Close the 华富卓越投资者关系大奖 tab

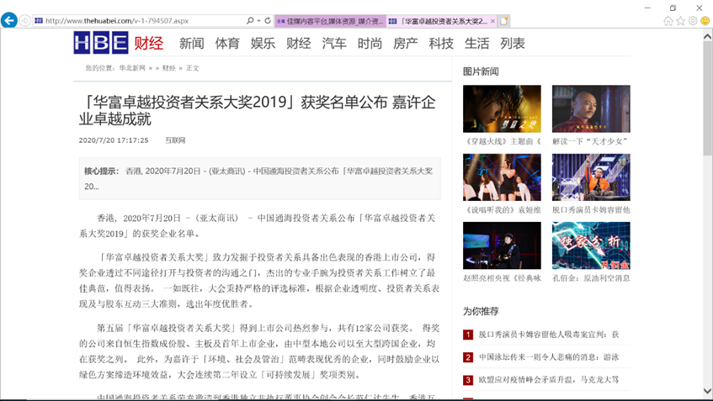pos(492,21)
